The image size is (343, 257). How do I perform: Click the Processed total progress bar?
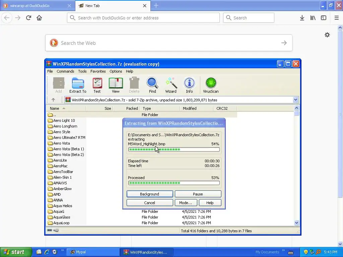pyautogui.click(x=174, y=183)
